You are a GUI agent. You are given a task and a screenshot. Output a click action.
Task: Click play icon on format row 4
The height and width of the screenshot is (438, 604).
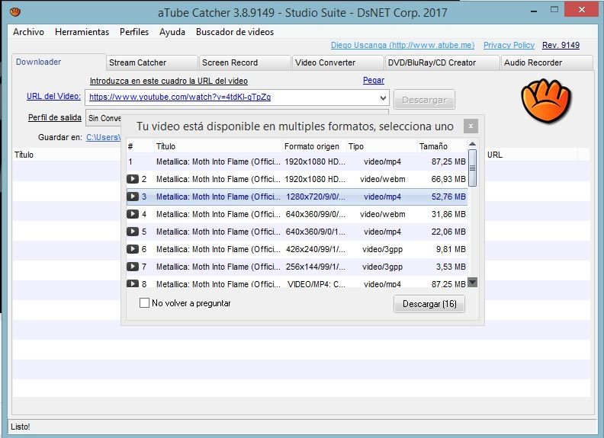(x=133, y=214)
